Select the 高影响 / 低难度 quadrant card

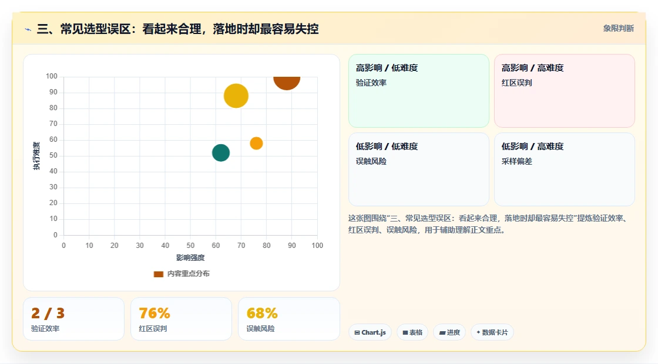(419, 91)
